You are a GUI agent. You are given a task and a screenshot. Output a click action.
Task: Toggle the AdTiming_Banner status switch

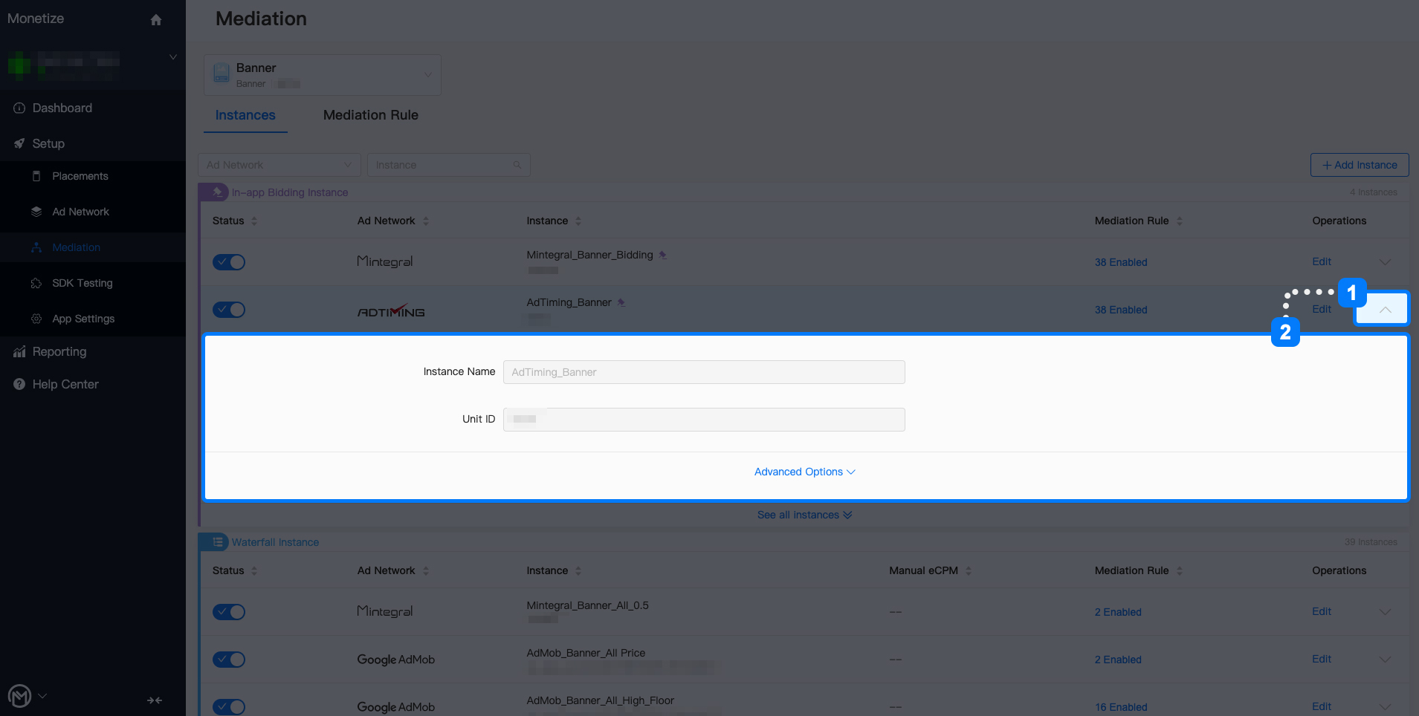tap(229, 310)
